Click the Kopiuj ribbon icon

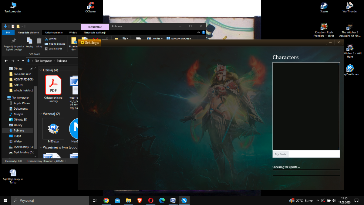tap(29, 43)
